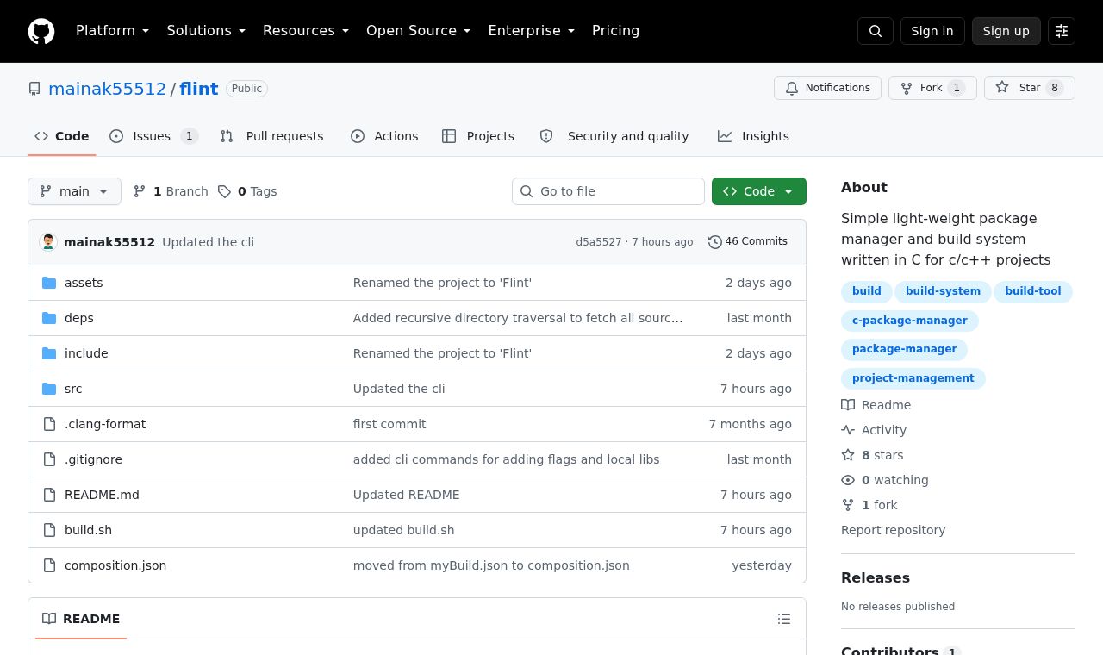Click the branch icon next to 1 Branch
Screen dimensions: 1103x655
coord(140,191)
